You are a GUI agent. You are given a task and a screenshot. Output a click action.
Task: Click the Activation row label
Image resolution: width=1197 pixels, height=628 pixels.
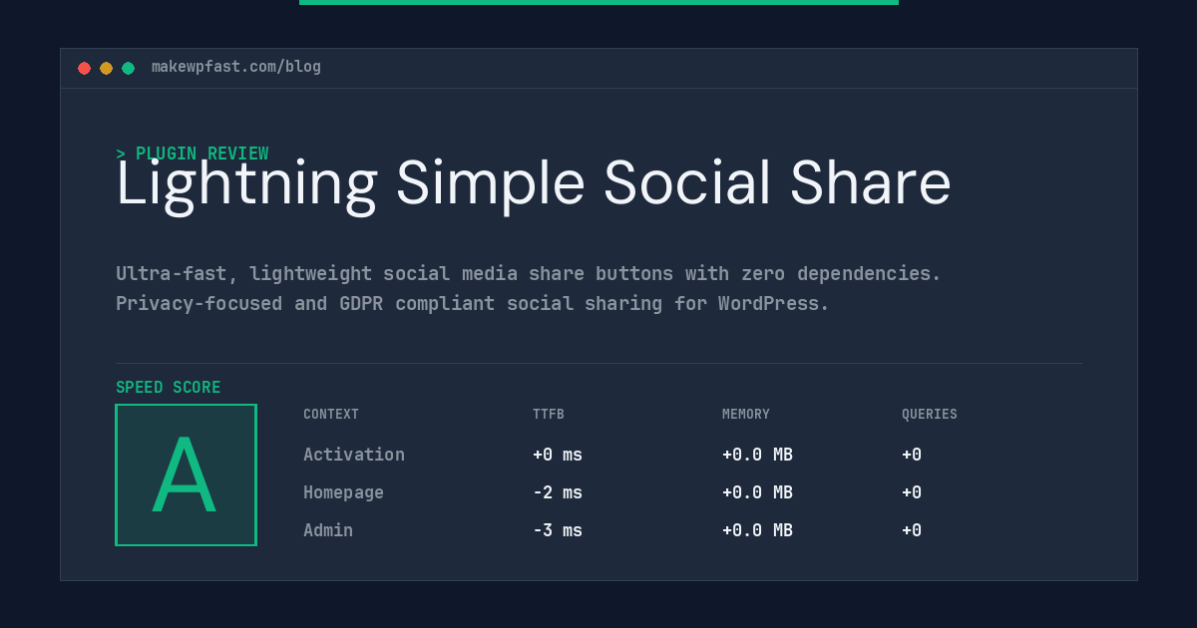pos(354,455)
